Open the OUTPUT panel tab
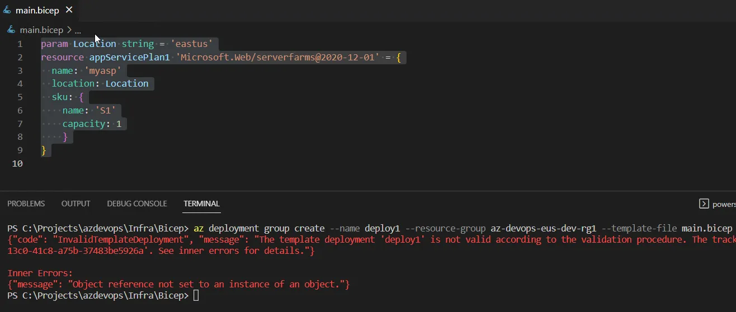The width and height of the screenshot is (736, 312). coord(76,204)
